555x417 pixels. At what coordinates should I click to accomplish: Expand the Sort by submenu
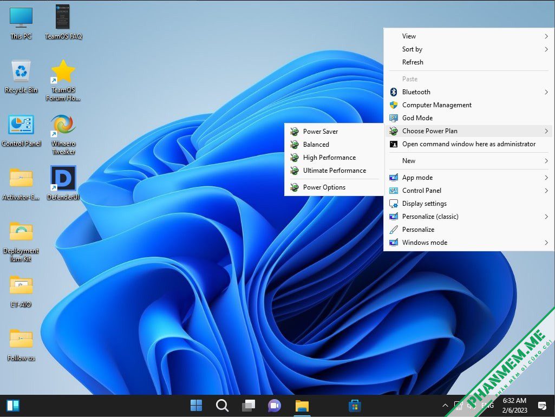[468, 49]
